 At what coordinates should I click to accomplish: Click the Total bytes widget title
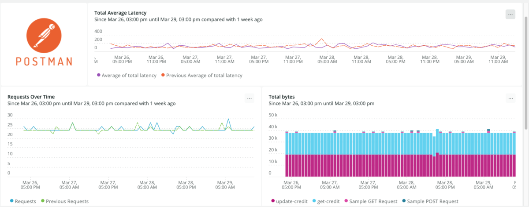(281, 97)
